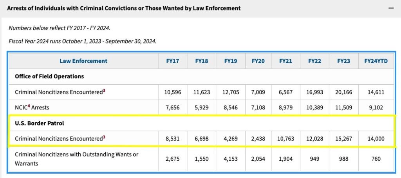Collapse the Arrests section with minus icon

click(390, 8)
